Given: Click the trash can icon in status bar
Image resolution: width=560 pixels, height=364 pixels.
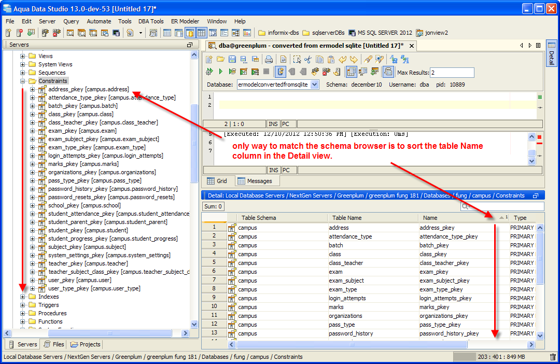Looking at the screenshot, I should coord(553,357).
